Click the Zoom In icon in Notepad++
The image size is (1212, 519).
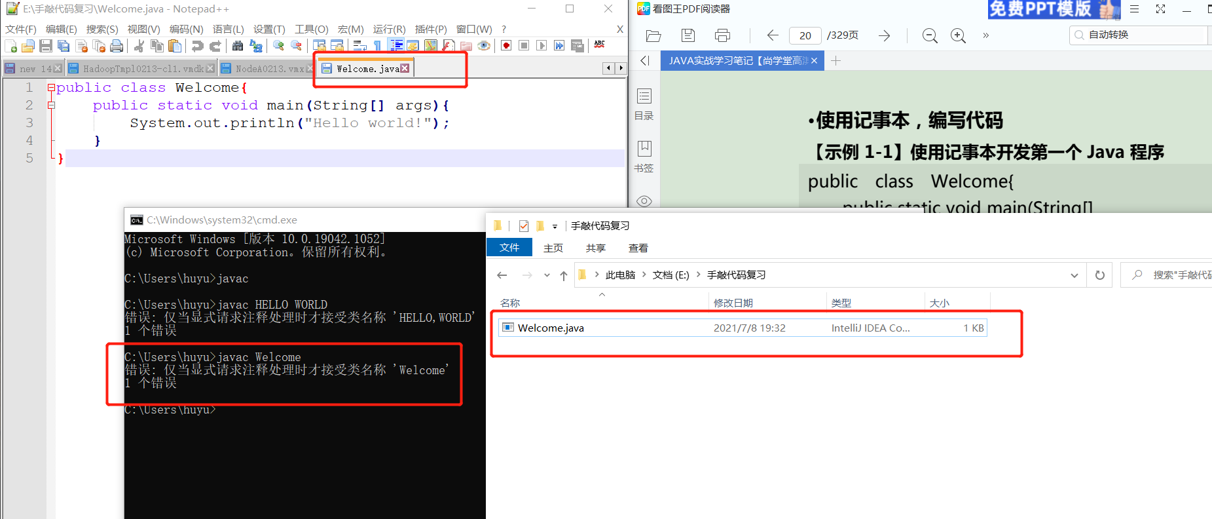coord(278,45)
